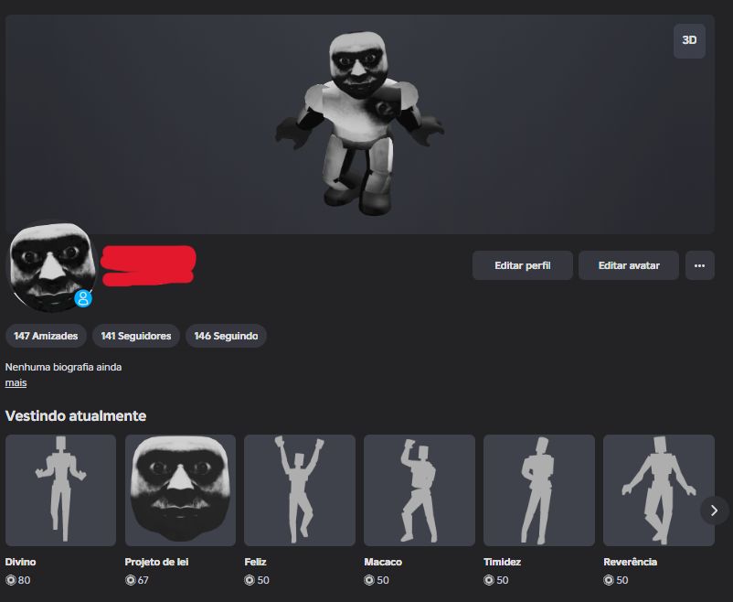
Task: Click the Robux icon under Timidez
Action: 489,580
